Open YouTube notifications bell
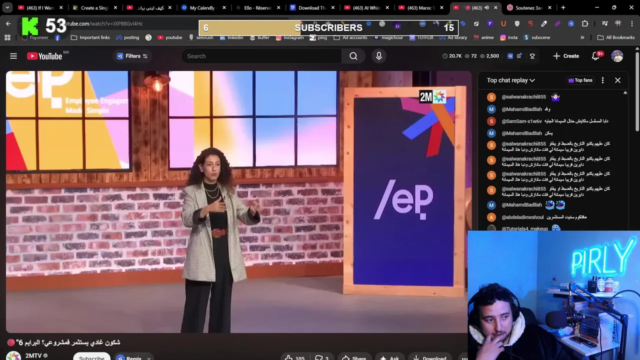This screenshot has width=640, height=360. [595, 56]
